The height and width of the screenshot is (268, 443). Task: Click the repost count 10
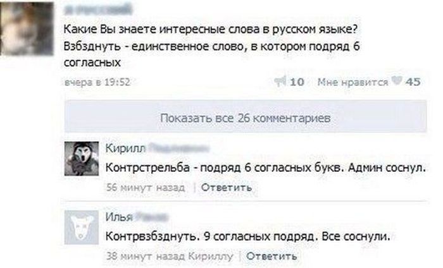[297, 81]
